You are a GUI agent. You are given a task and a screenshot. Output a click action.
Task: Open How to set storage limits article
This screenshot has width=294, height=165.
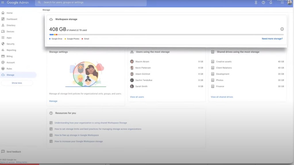coord(98,129)
